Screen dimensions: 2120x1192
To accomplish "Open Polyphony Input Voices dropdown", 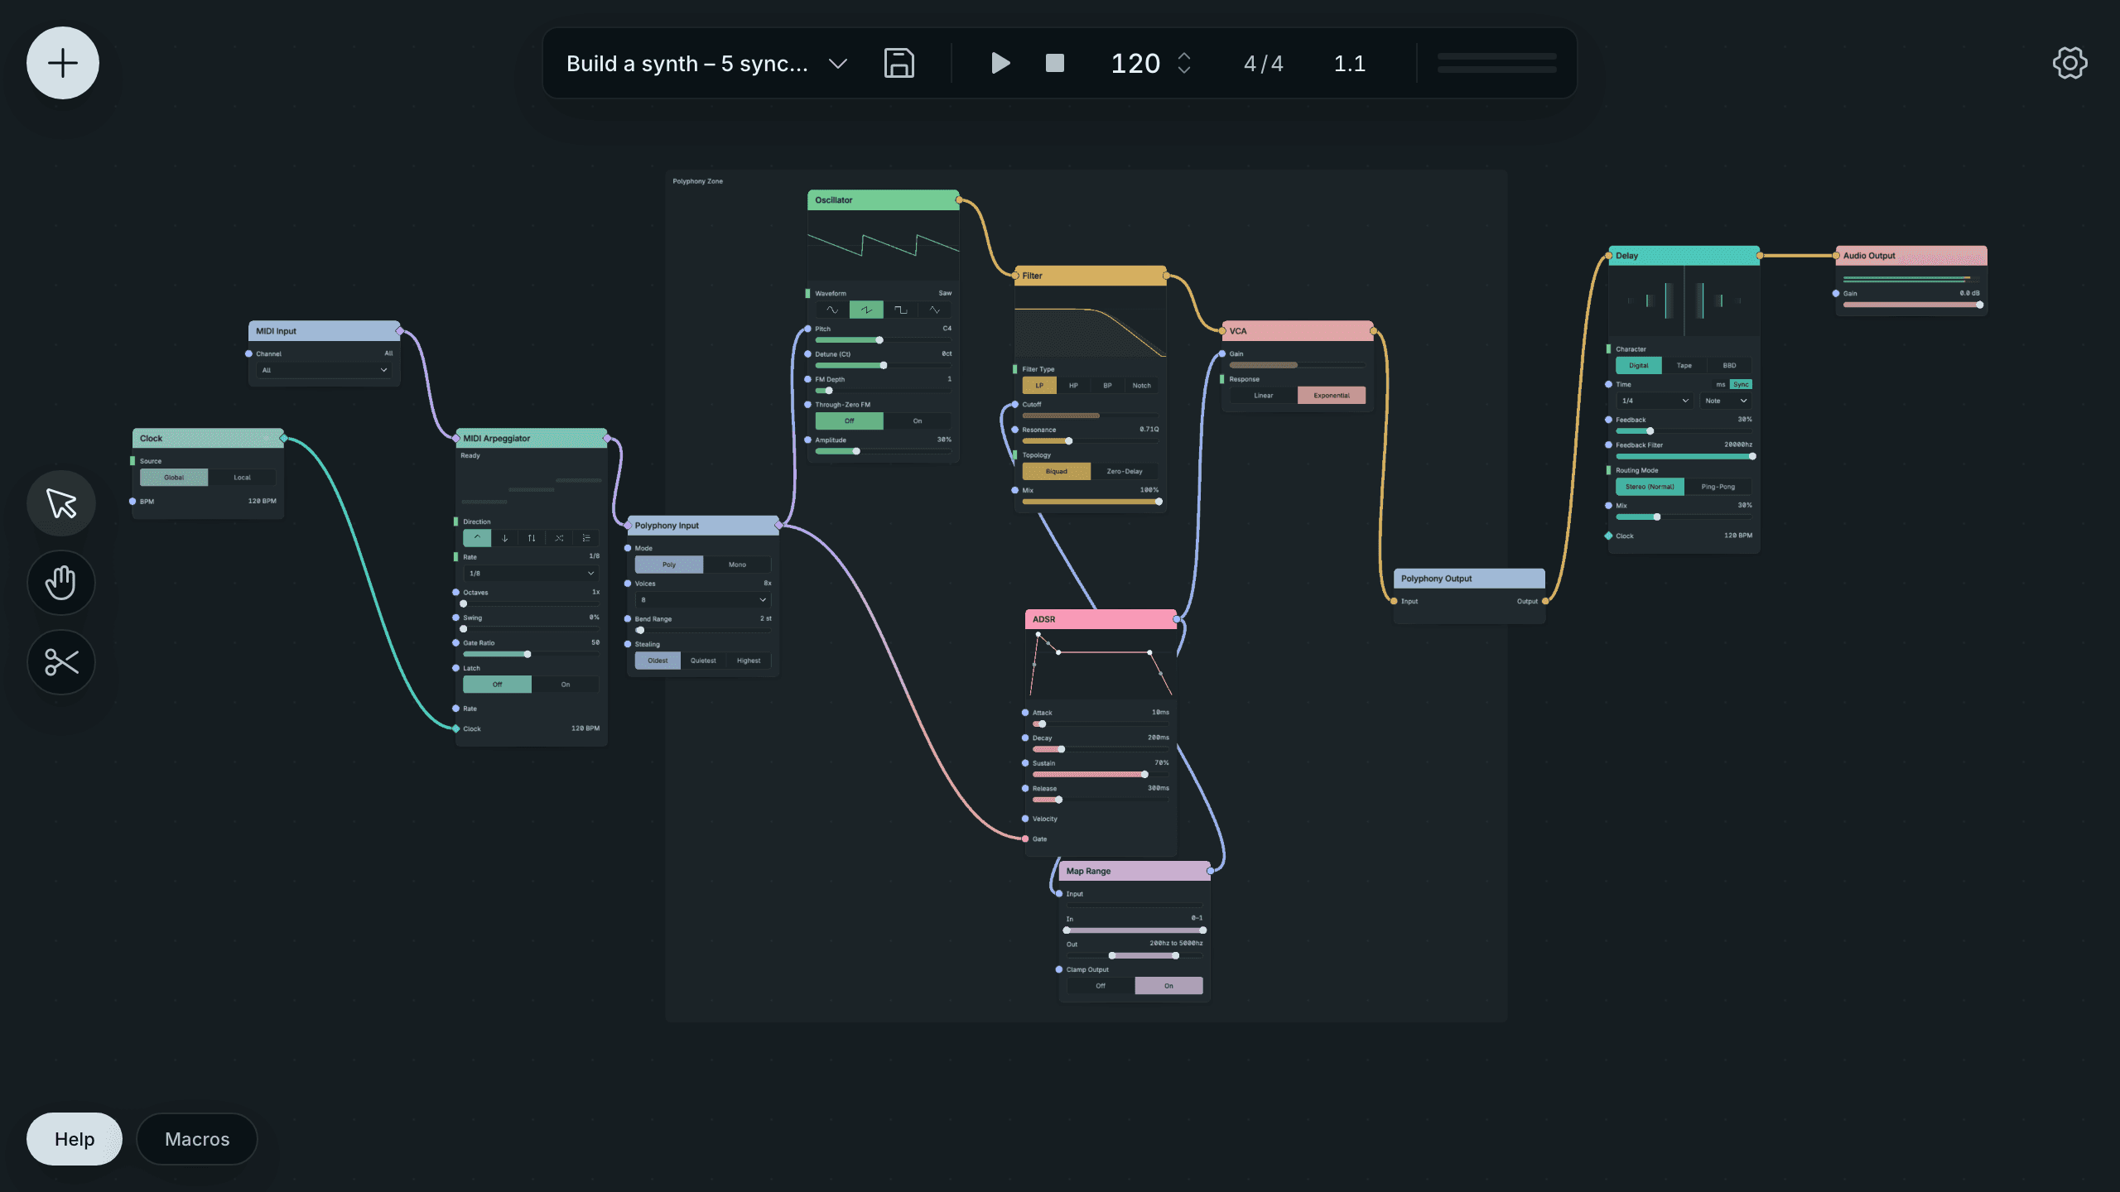I will point(703,600).
